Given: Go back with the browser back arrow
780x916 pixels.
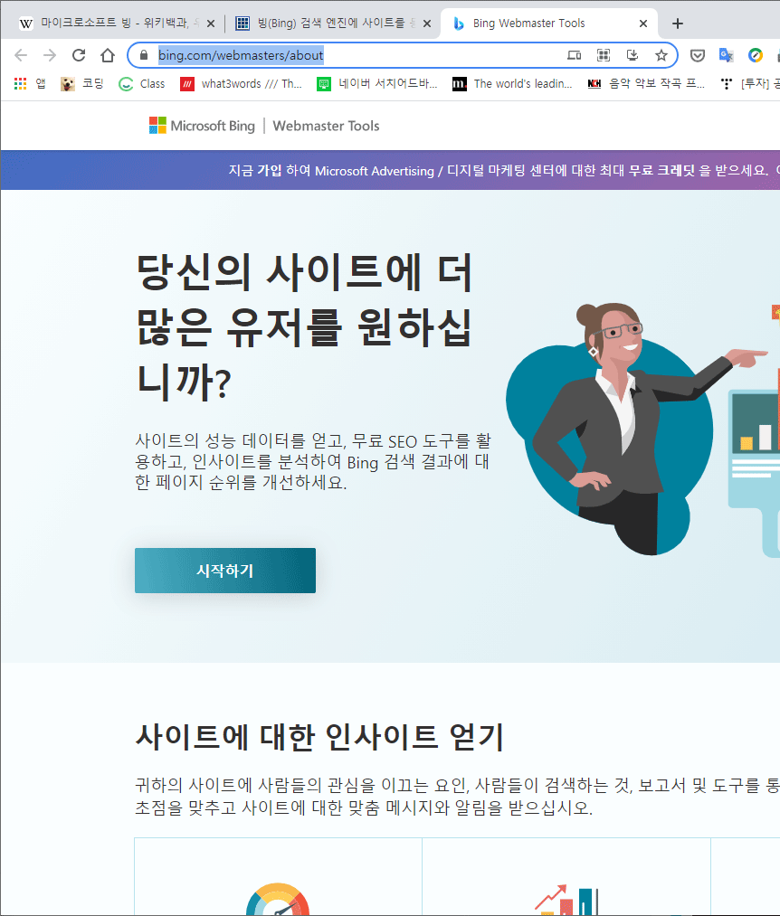Looking at the screenshot, I should [x=21, y=55].
